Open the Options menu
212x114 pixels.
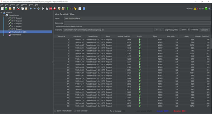coord(24,5)
